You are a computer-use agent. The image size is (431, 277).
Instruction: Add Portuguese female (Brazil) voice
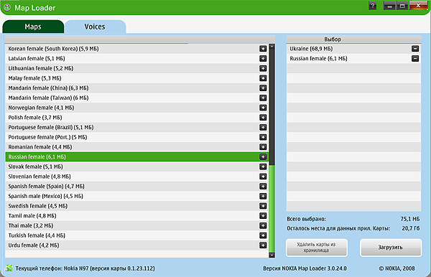click(x=263, y=128)
